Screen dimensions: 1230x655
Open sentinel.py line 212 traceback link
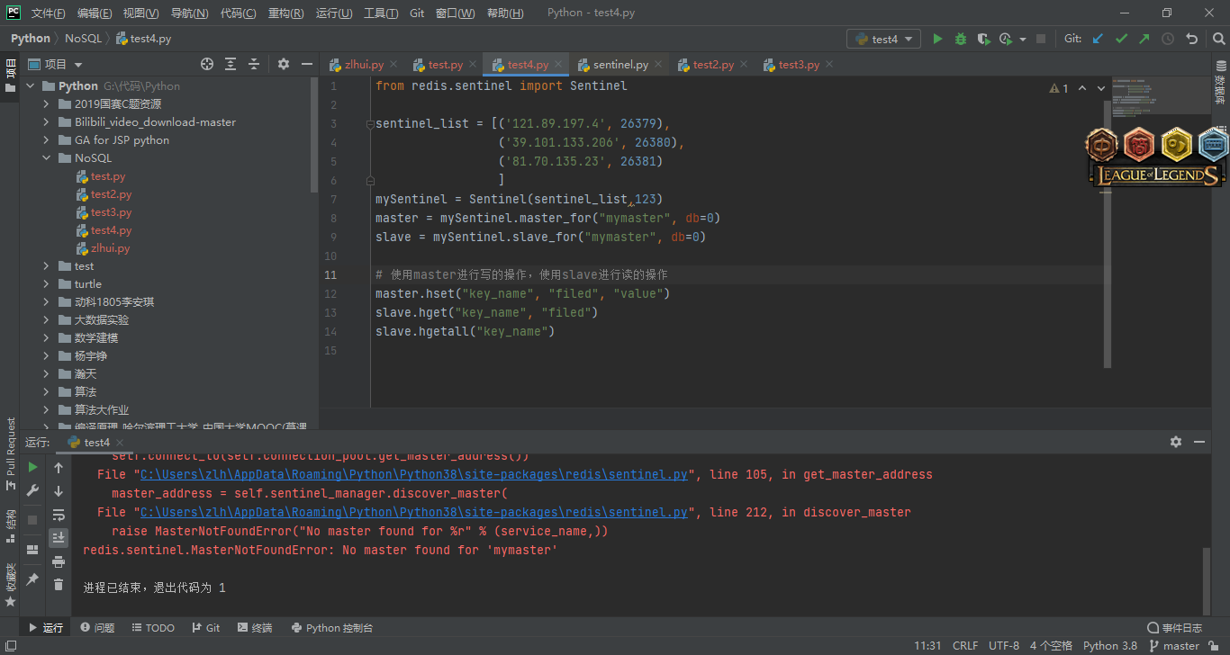[x=414, y=512]
